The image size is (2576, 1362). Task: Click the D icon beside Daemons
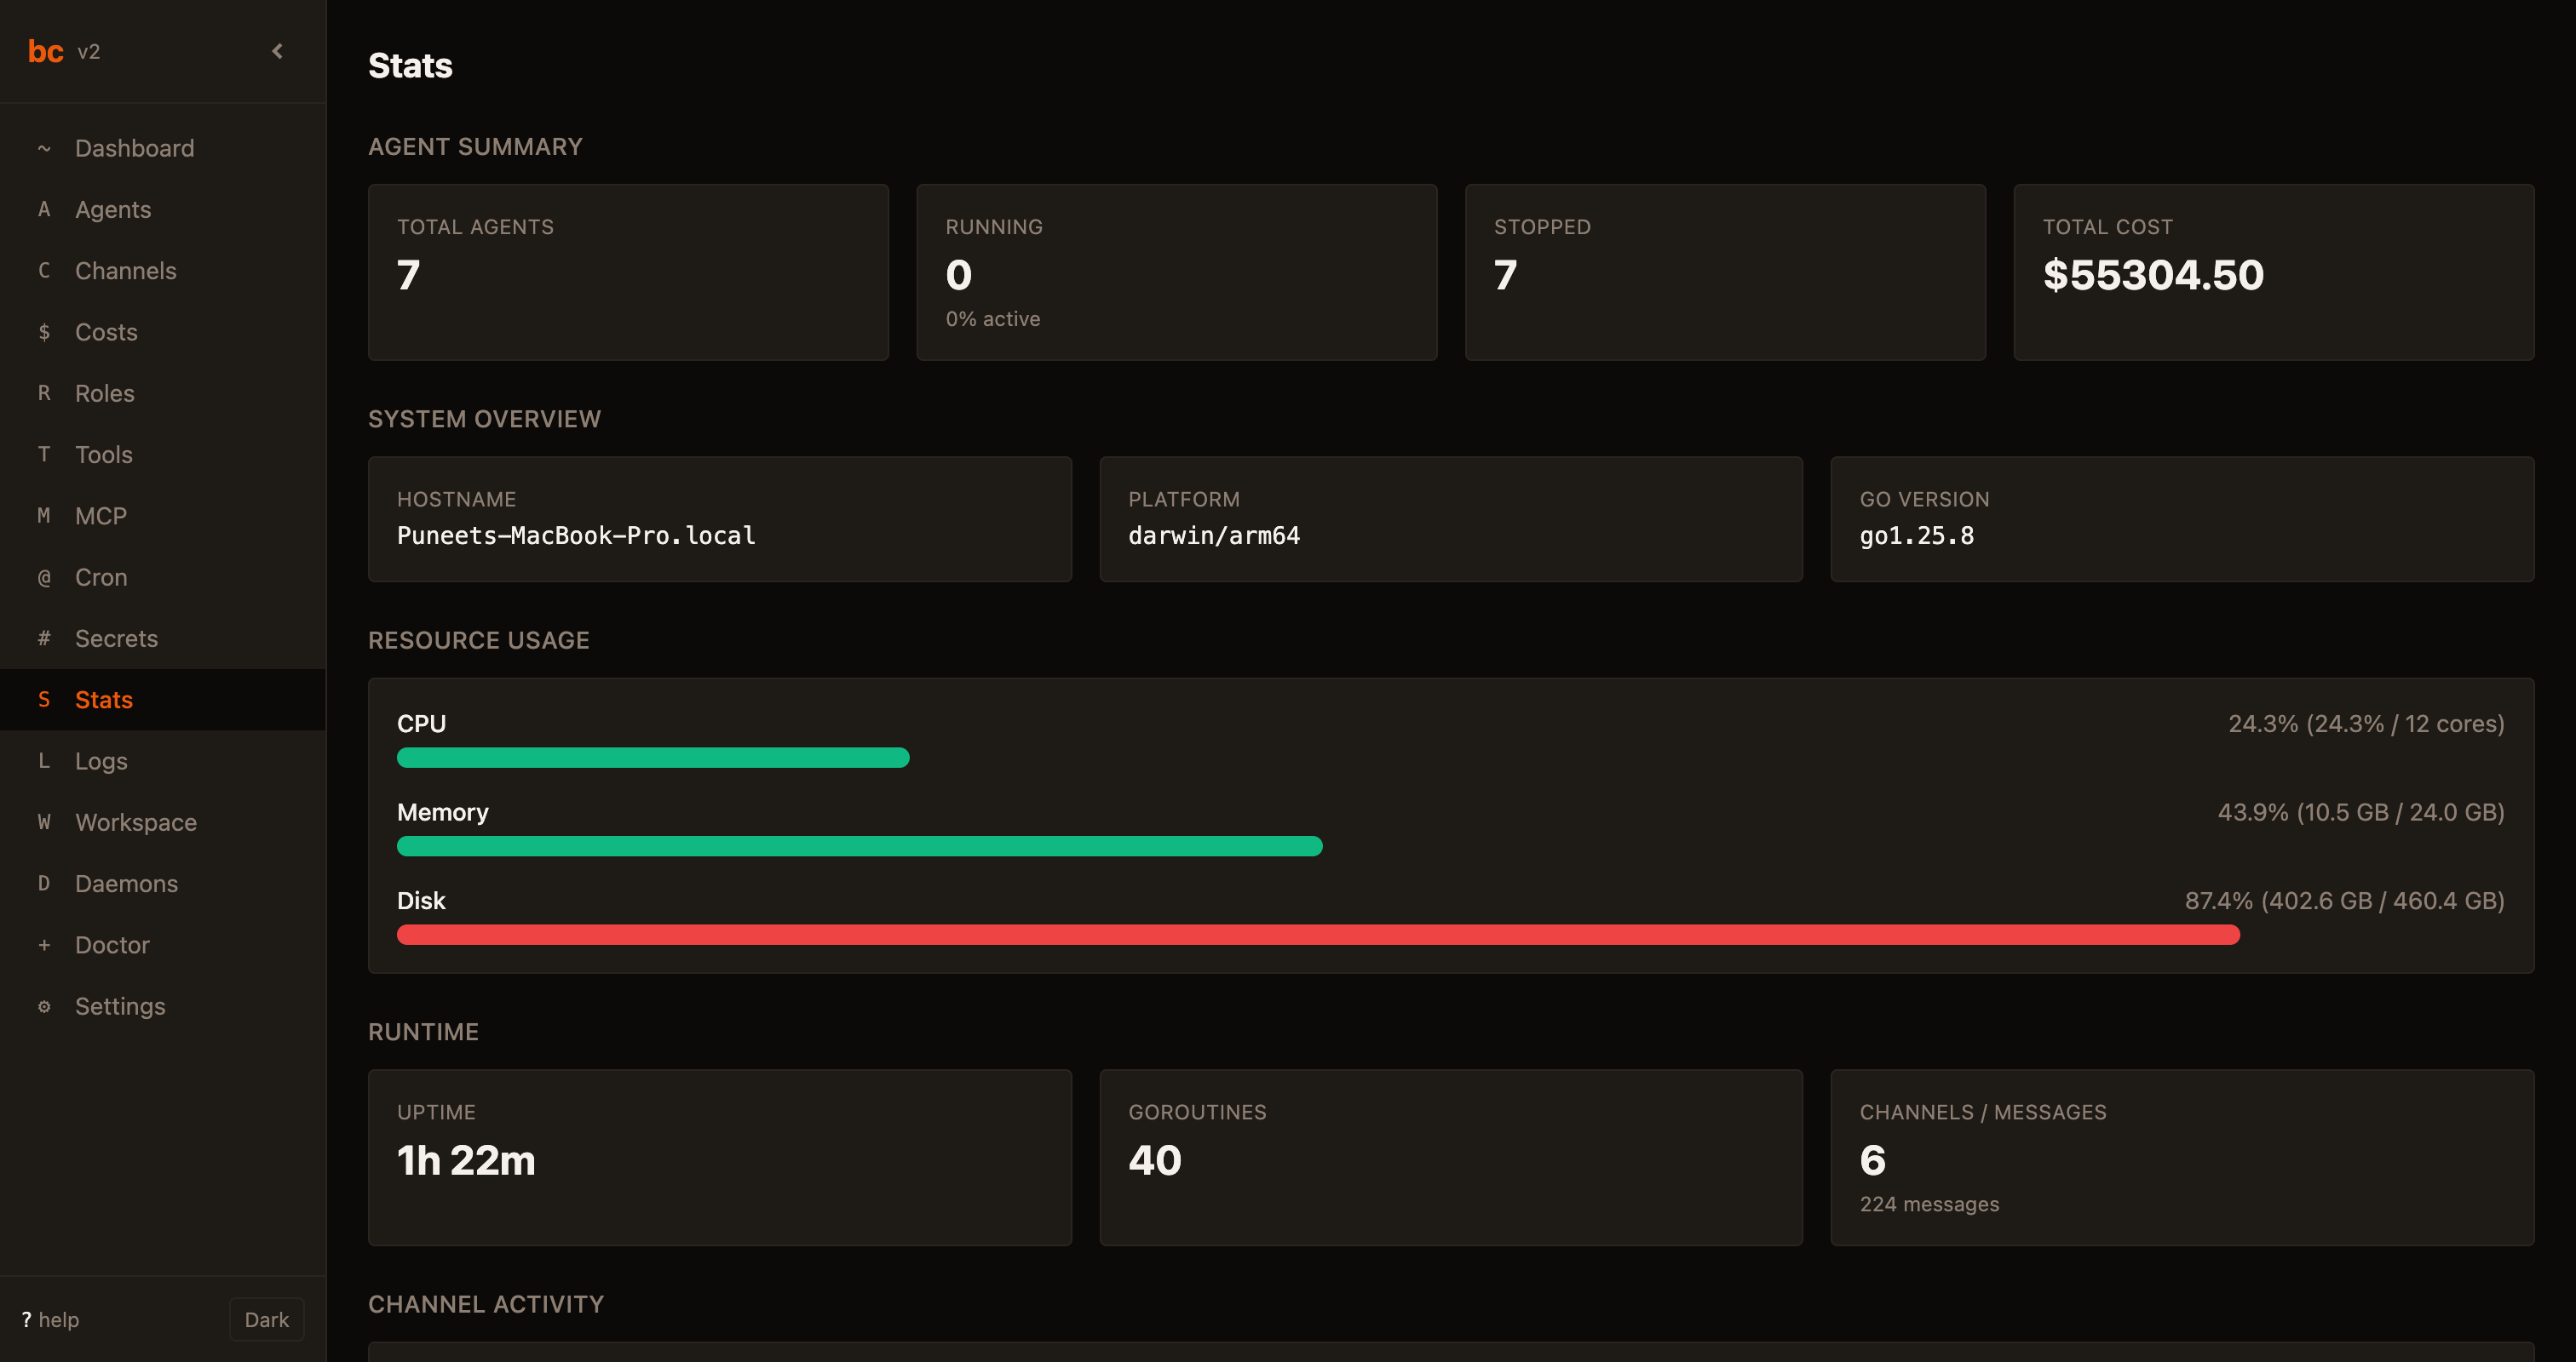(x=44, y=884)
